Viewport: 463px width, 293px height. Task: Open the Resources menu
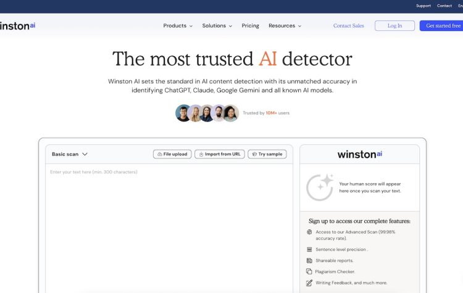coord(285,26)
